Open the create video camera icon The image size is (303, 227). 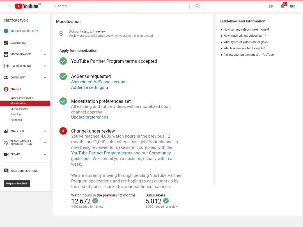pyautogui.click(x=271, y=6)
